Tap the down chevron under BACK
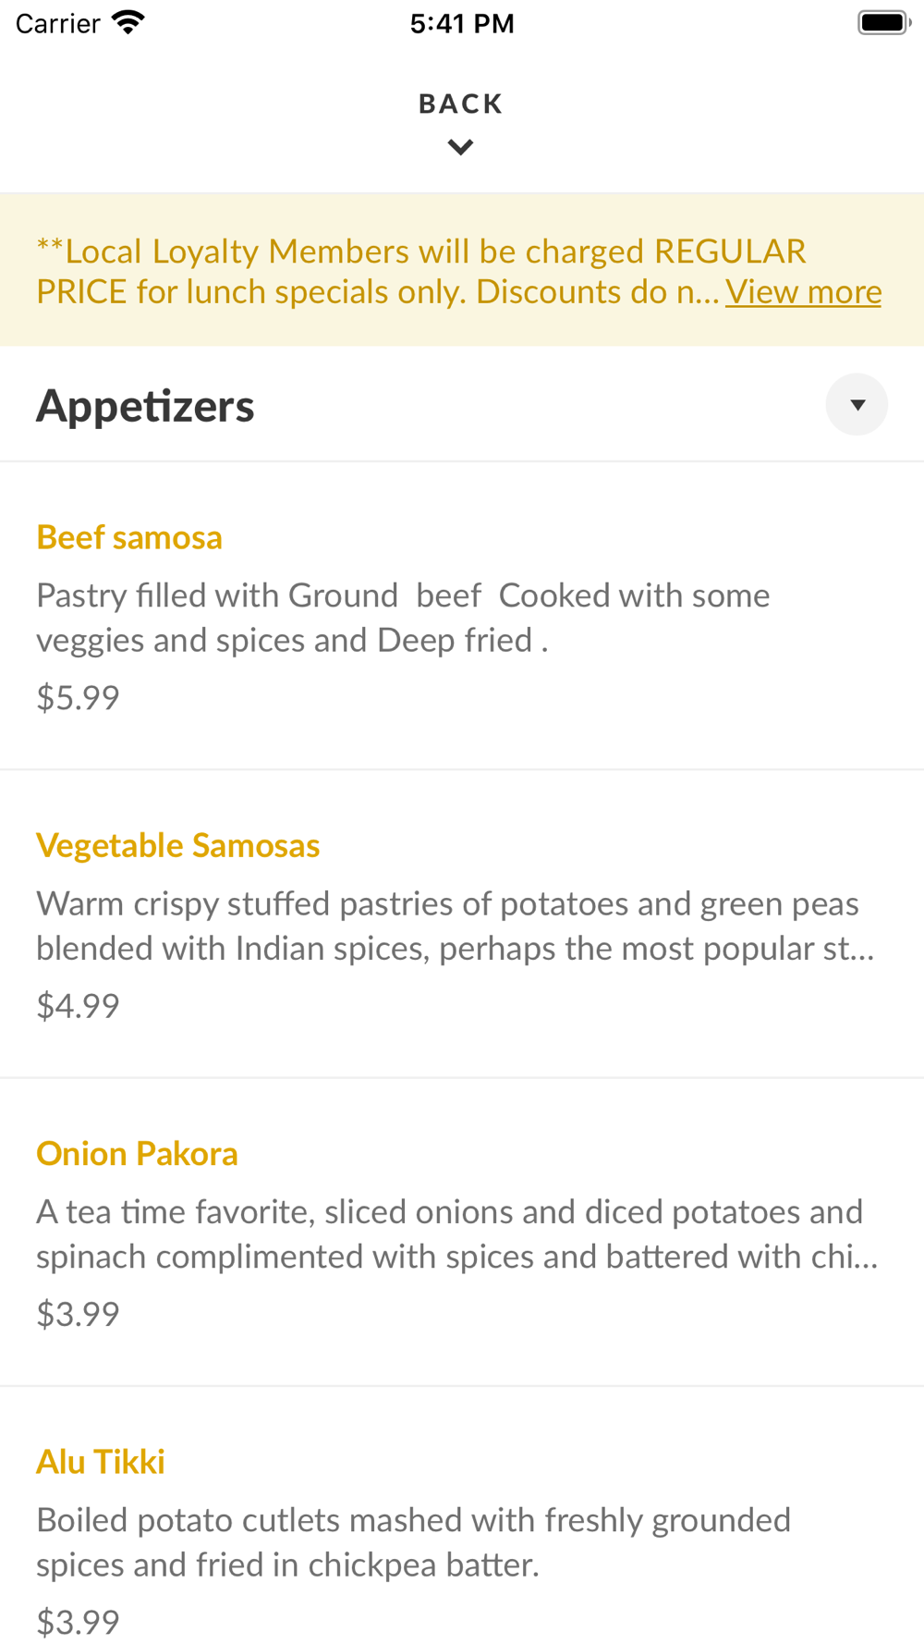 coord(460,147)
